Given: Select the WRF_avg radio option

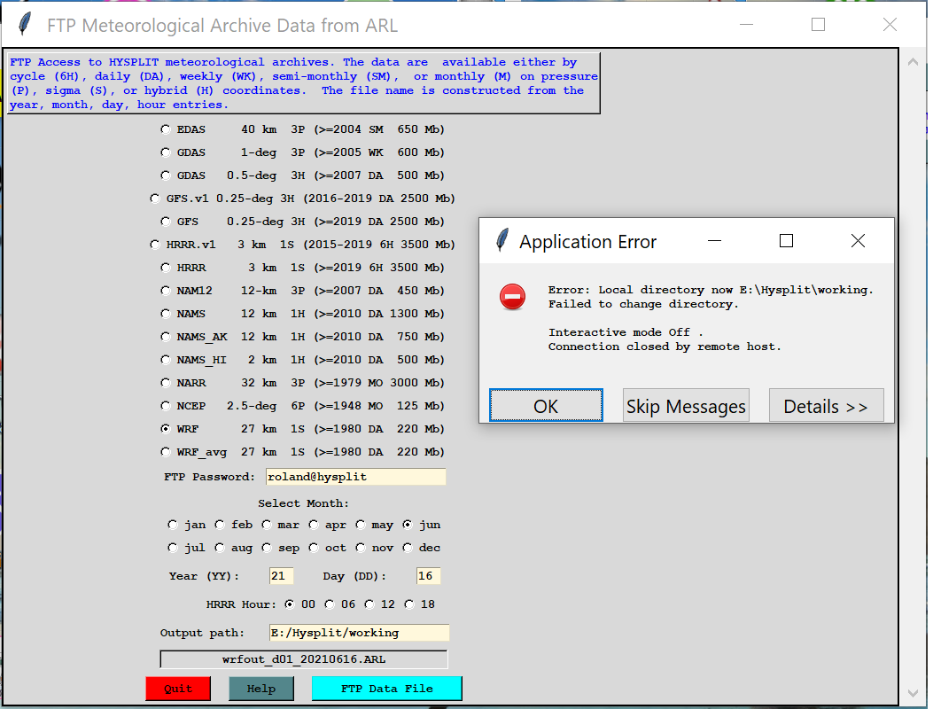Looking at the screenshot, I should coord(166,452).
